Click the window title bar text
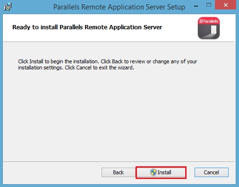The image size is (239, 187). [x=119, y=7]
